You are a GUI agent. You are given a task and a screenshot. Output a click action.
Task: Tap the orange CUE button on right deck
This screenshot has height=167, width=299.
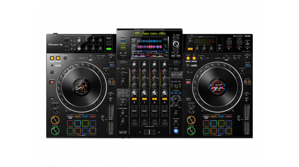[191, 120]
